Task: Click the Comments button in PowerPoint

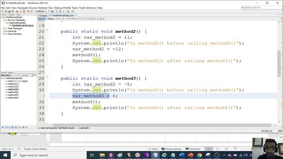Action: point(193,149)
